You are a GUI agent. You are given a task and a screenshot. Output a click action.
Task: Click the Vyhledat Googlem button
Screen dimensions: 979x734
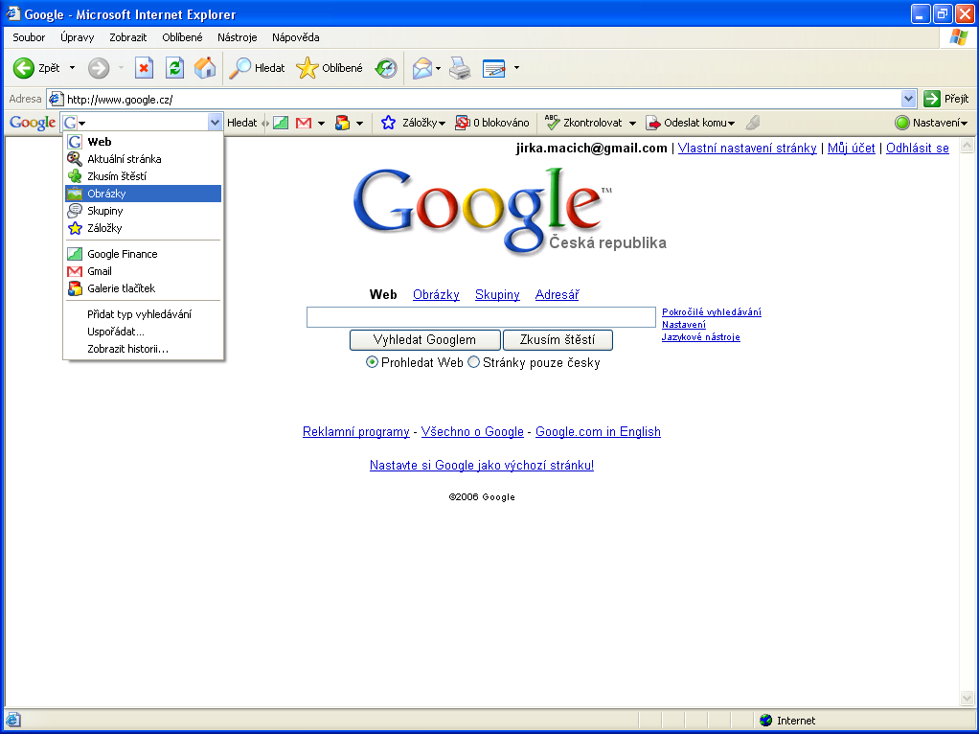[x=424, y=340]
